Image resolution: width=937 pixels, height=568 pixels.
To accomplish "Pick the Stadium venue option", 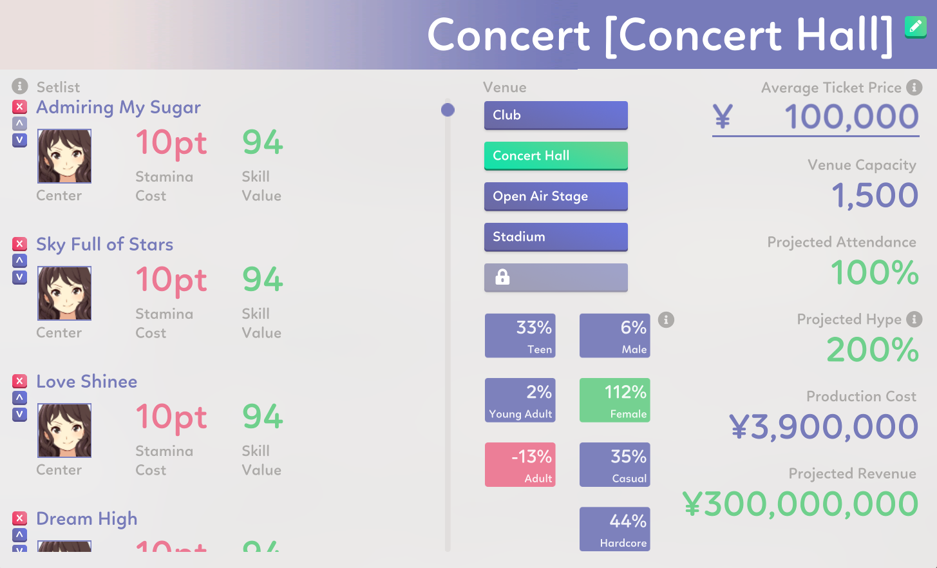I will point(556,237).
